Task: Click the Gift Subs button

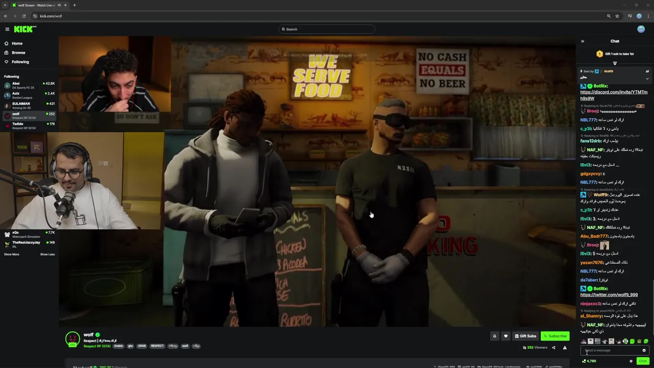Action: pos(525,336)
